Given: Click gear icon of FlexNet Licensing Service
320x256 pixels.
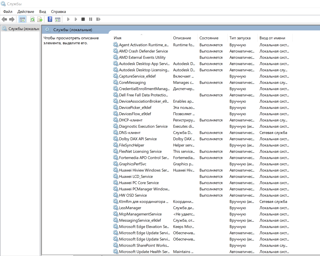Looking at the screenshot, I should (116, 151).
